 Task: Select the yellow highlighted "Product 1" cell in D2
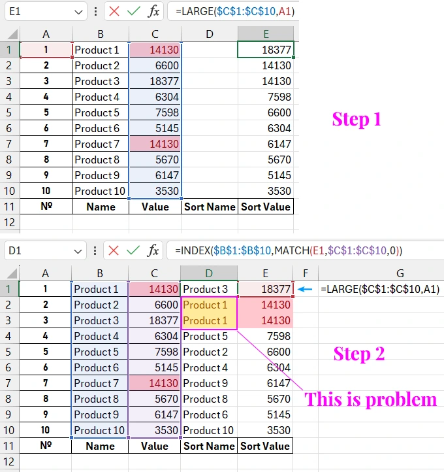coord(209,305)
